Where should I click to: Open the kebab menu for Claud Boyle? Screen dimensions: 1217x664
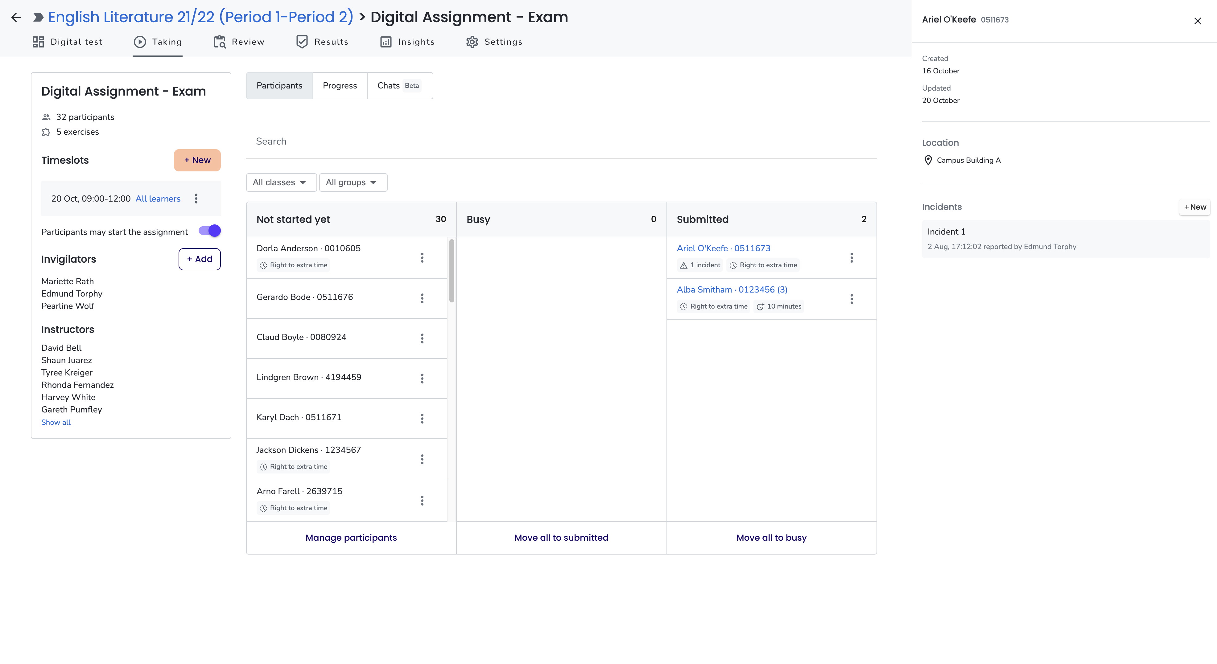pos(422,338)
